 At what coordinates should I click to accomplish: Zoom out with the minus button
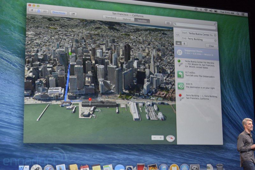point(155,138)
